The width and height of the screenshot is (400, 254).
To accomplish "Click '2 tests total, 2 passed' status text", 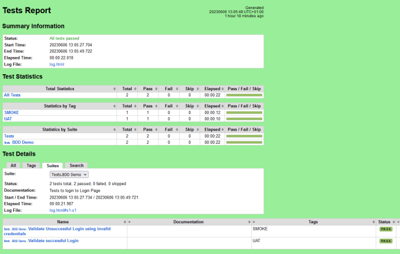I will (88, 184).
